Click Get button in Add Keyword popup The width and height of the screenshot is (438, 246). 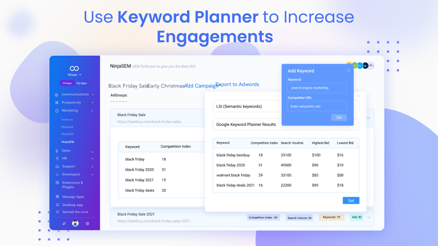pyautogui.click(x=339, y=118)
